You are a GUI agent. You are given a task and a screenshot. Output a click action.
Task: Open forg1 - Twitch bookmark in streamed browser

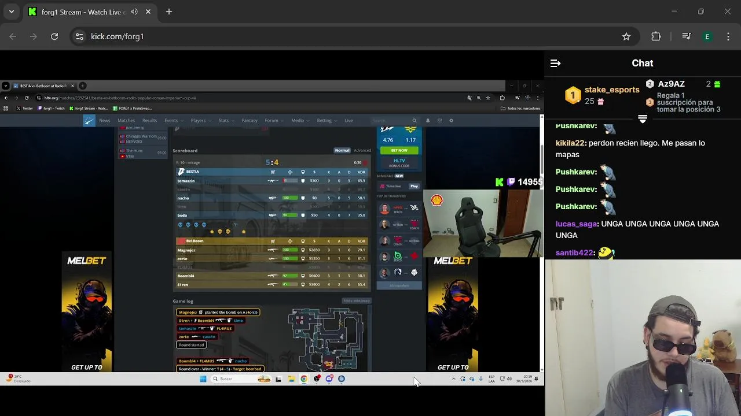coord(51,108)
